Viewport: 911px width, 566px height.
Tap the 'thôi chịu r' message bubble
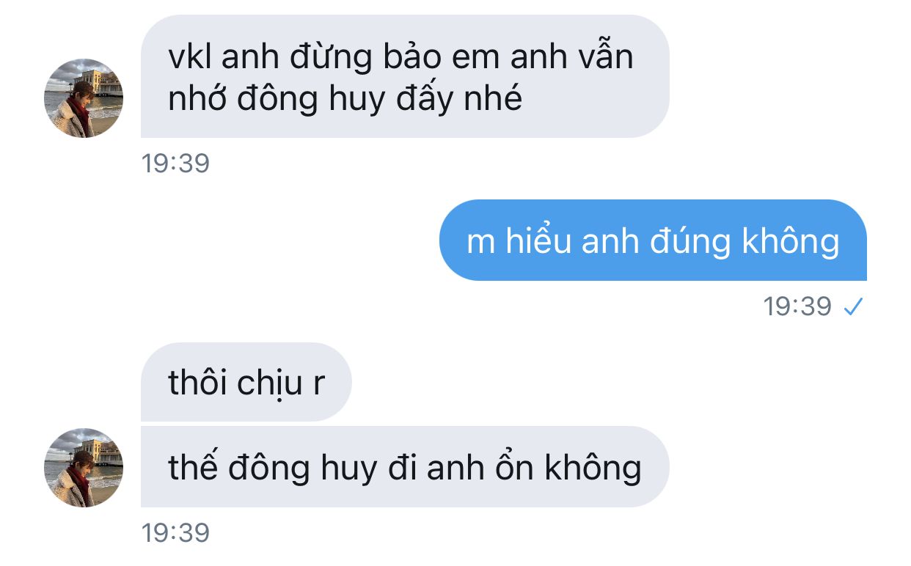pyautogui.click(x=246, y=382)
